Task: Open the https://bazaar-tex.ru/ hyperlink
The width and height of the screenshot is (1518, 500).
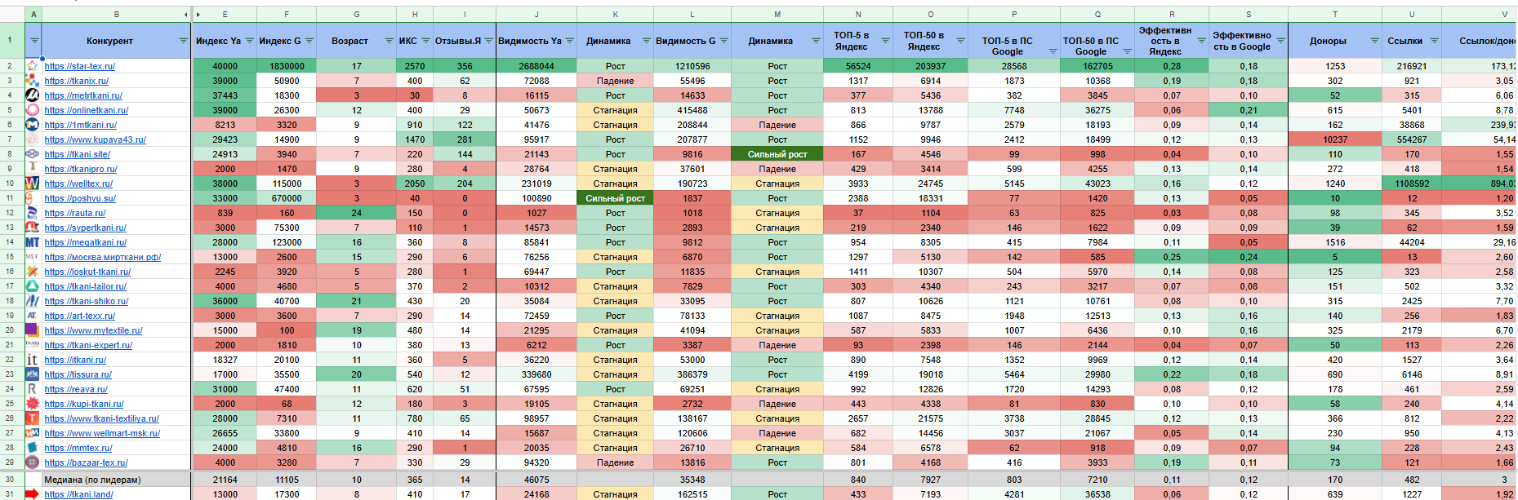Action: pyautogui.click(x=86, y=463)
